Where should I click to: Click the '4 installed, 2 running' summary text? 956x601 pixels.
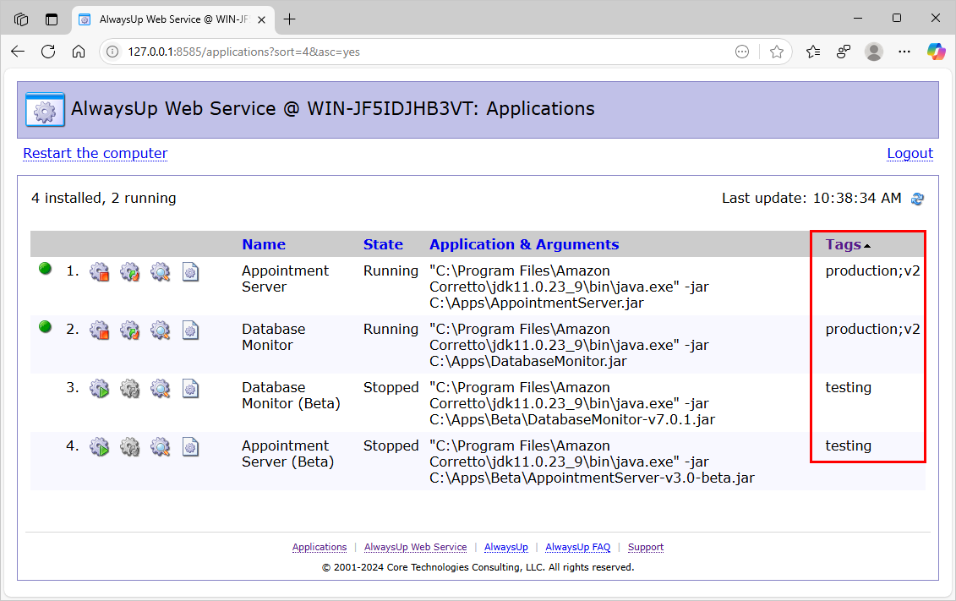coord(104,198)
